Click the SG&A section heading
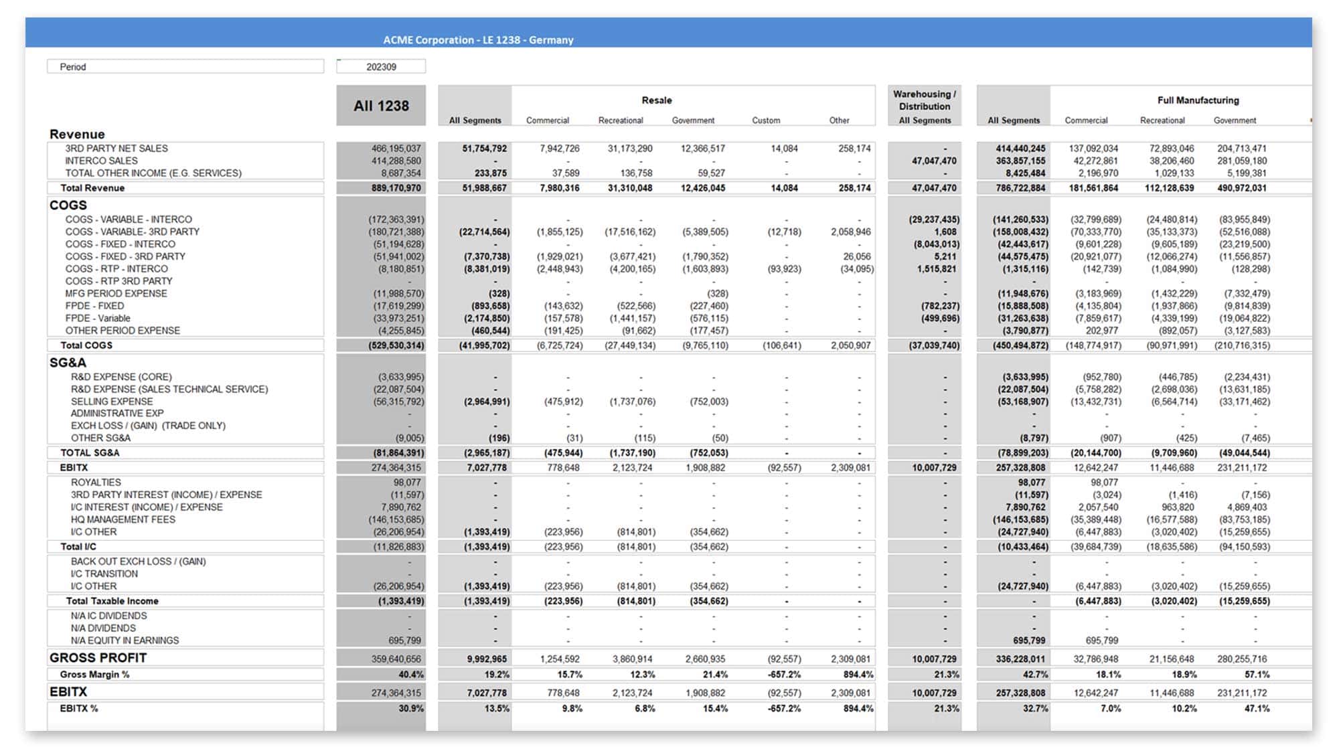Viewport: 1339px width, 751px height. [x=68, y=362]
